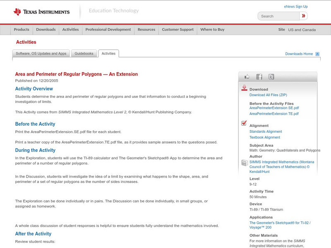The image size is (331, 248).
Task: Click the Math: Geometry subject area text
Action: click(x=285, y=151)
